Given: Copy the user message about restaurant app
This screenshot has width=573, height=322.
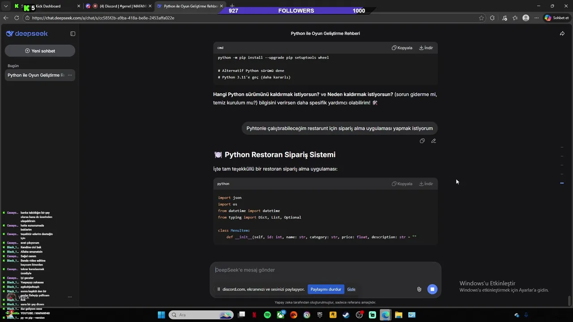Looking at the screenshot, I should (422, 141).
